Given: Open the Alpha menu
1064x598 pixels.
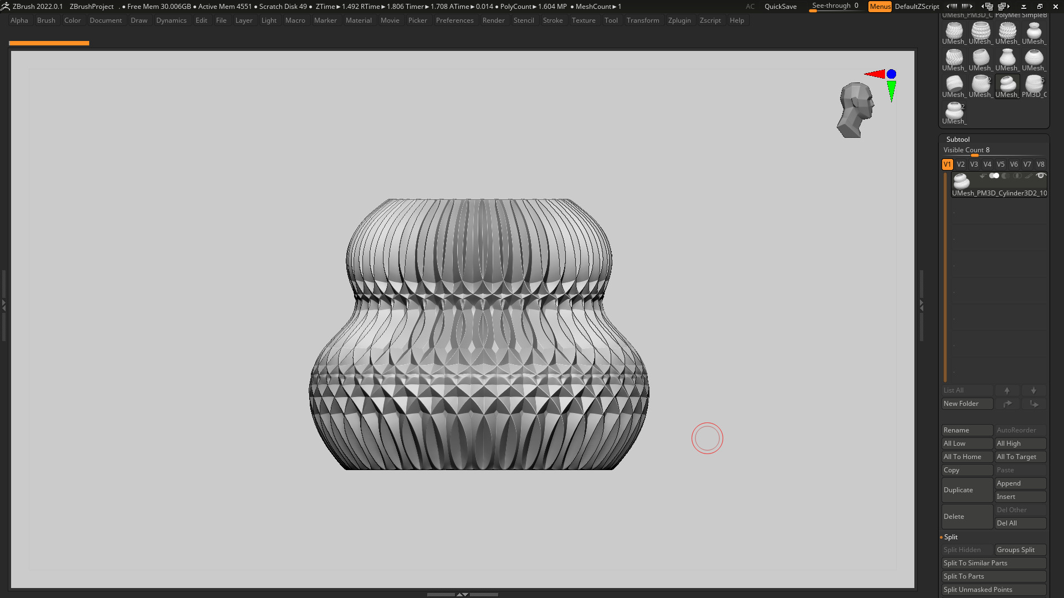Looking at the screenshot, I should point(19,20).
